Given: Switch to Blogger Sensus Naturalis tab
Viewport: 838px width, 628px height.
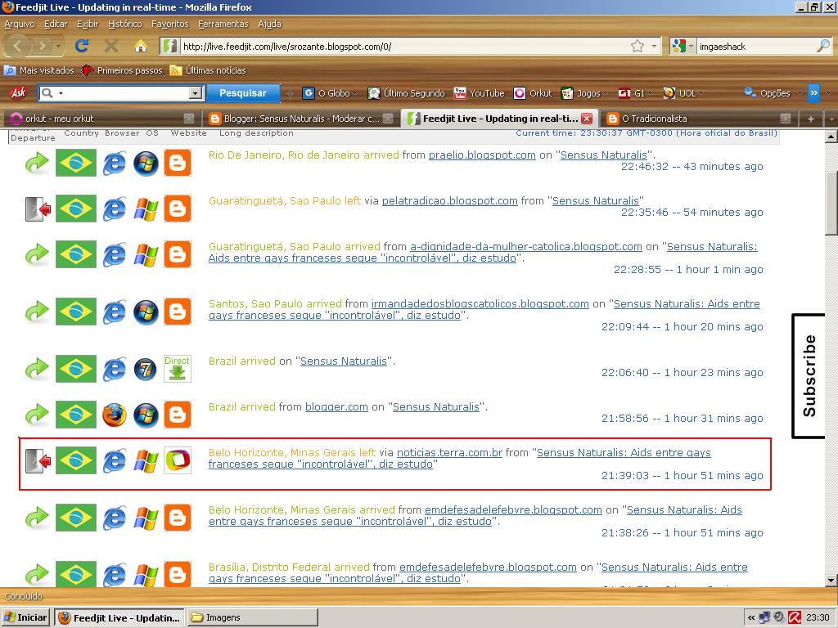Looking at the screenshot, I should [300, 119].
